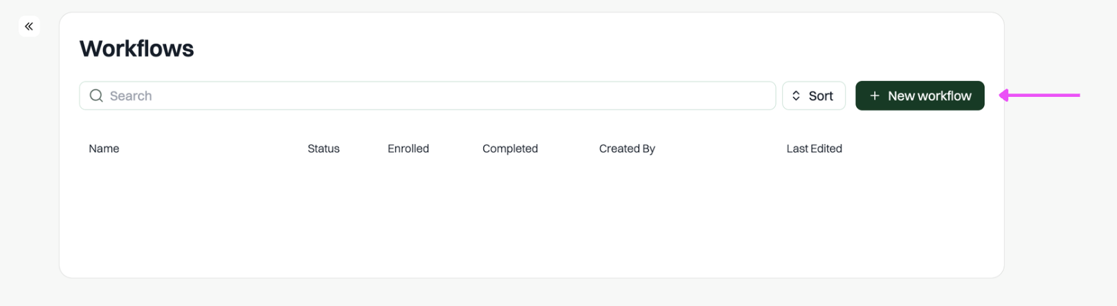
Task: Focus the Search workflows input field
Action: tap(427, 96)
